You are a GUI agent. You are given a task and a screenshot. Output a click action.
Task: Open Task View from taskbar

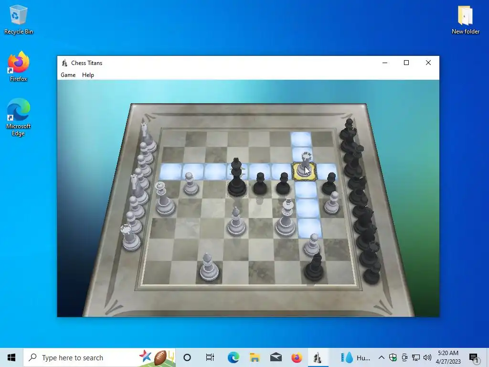coord(210,357)
